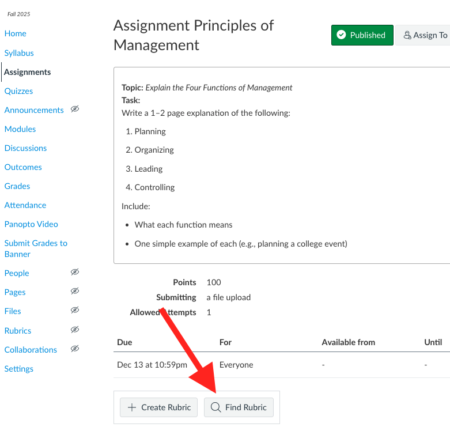The image size is (450, 431).
Task: Click the hidden-eye icon beside Collaborations
Action: coord(75,349)
